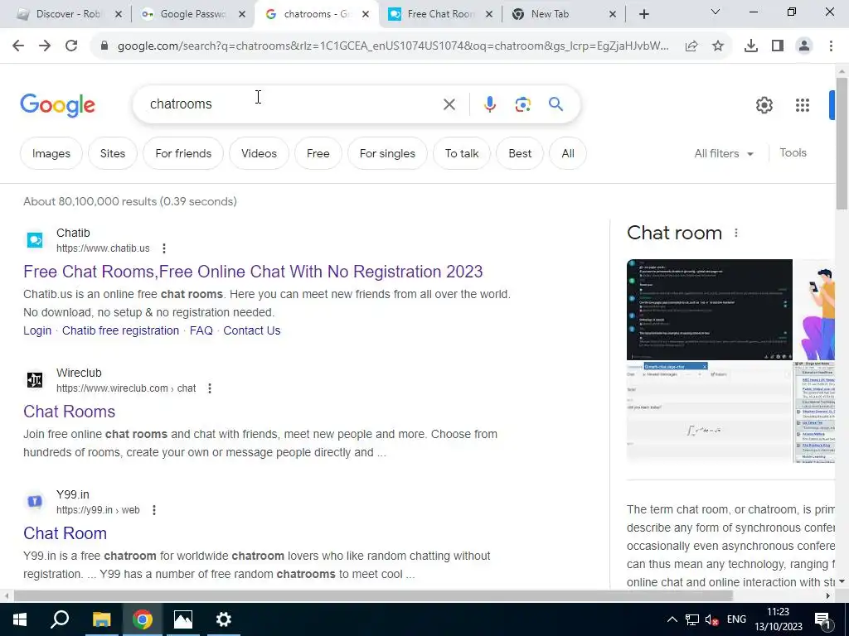Open the Chrome three-dot menu

click(831, 46)
